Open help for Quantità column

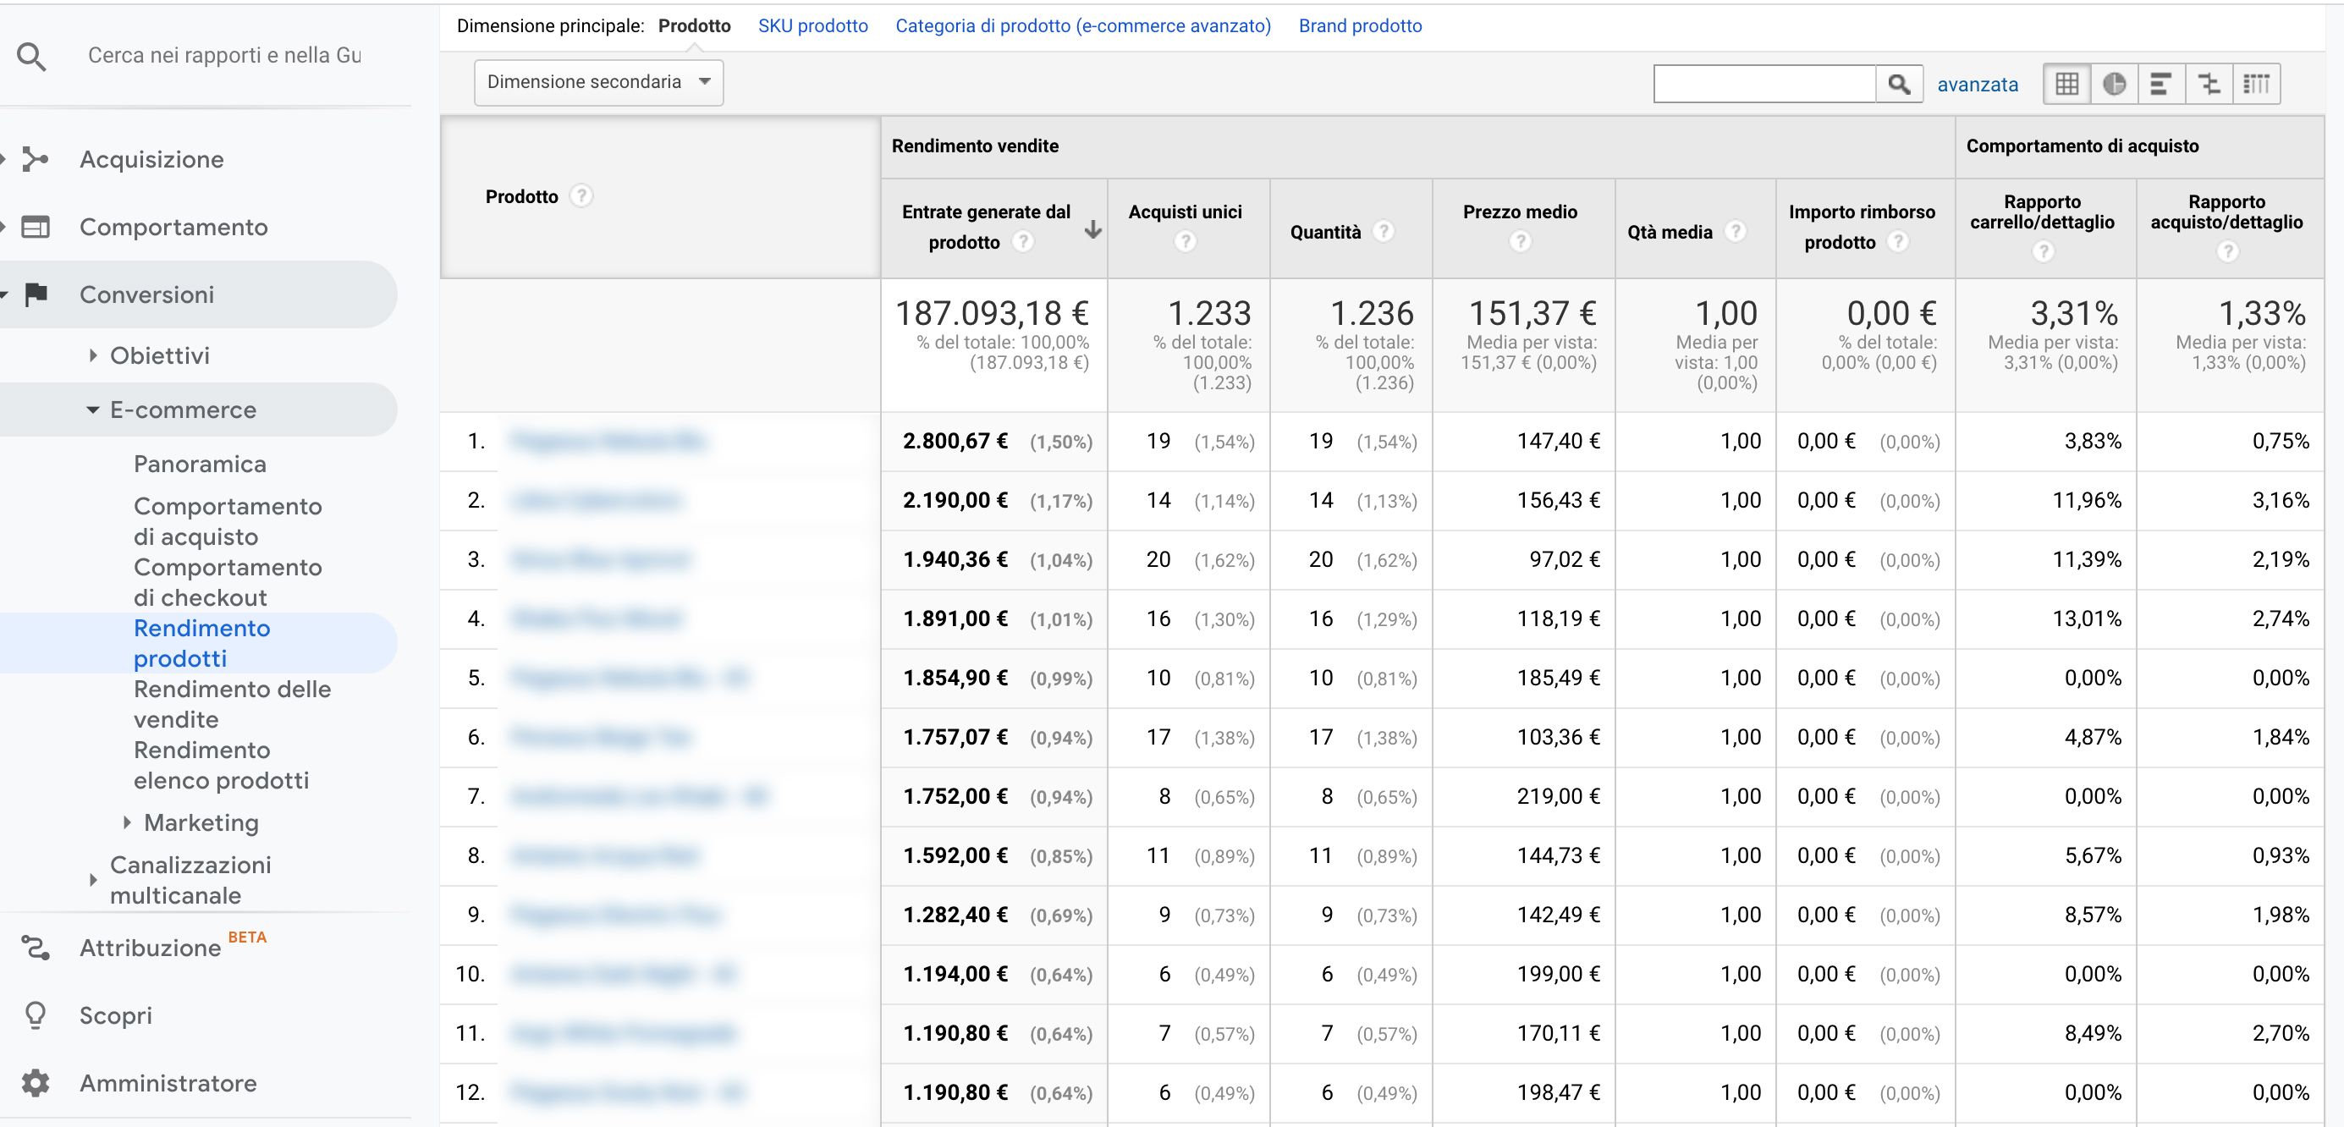pos(1383,231)
